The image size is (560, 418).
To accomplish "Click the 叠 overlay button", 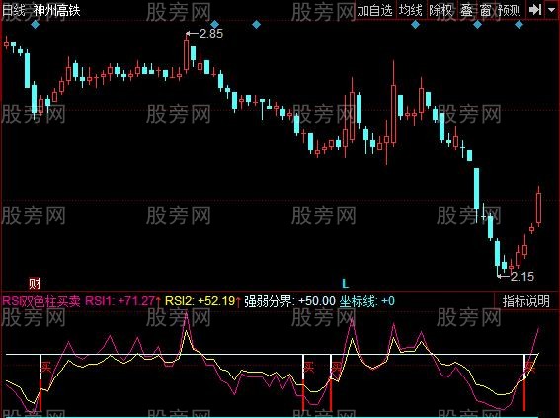I will pos(467,10).
